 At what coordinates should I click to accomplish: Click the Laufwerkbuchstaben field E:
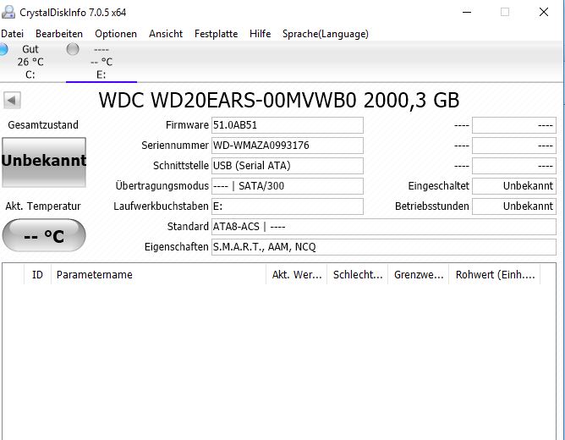(x=288, y=206)
